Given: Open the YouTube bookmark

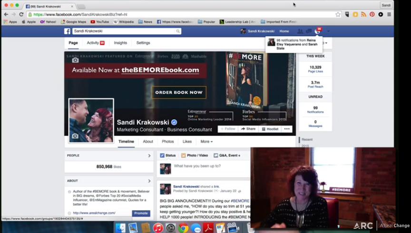Looking at the screenshot, I should pyautogui.click(x=100, y=22).
